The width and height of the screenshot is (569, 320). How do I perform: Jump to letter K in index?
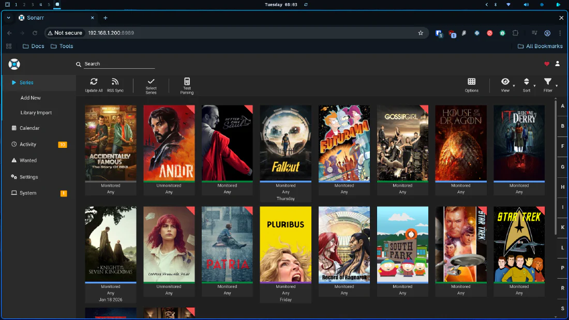(x=562, y=227)
